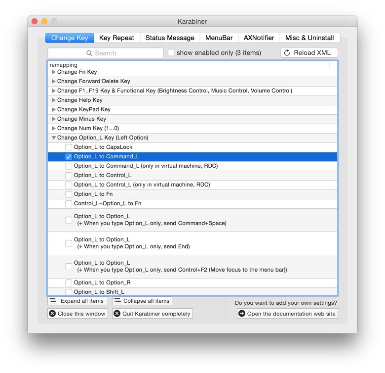Open the AXNotifier tab
The width and height of the screenshot is (385, 373).
(259, 38)
